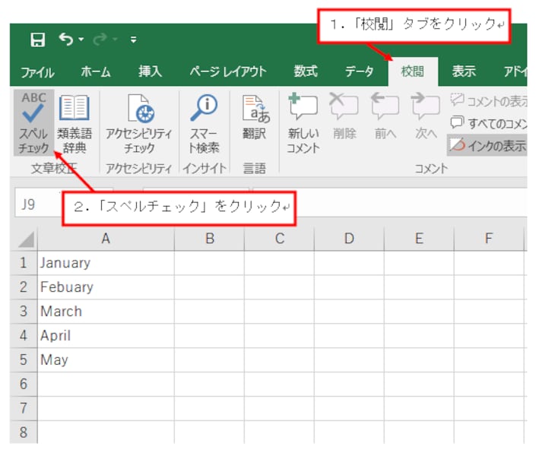Switch to the 表示 tab
The height and width of the screenshot is (456, 539).
(x=464, y=71)
